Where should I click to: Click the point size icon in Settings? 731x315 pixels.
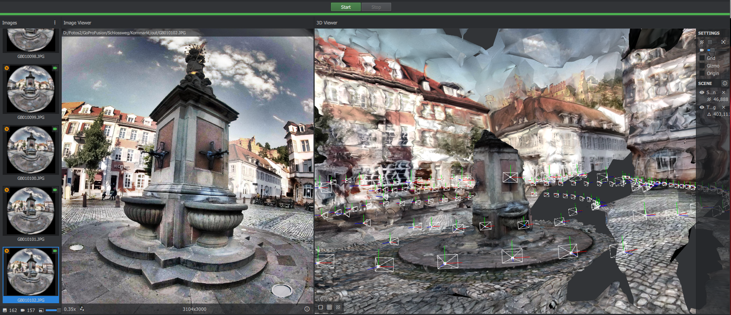tap(702, 42)
